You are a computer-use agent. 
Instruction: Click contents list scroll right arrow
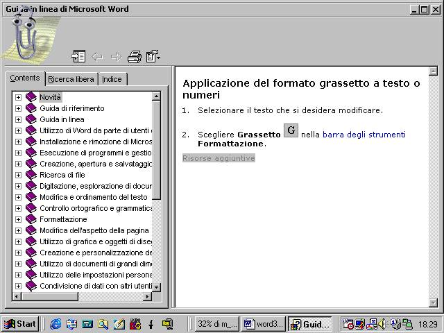tap(147, 296)
